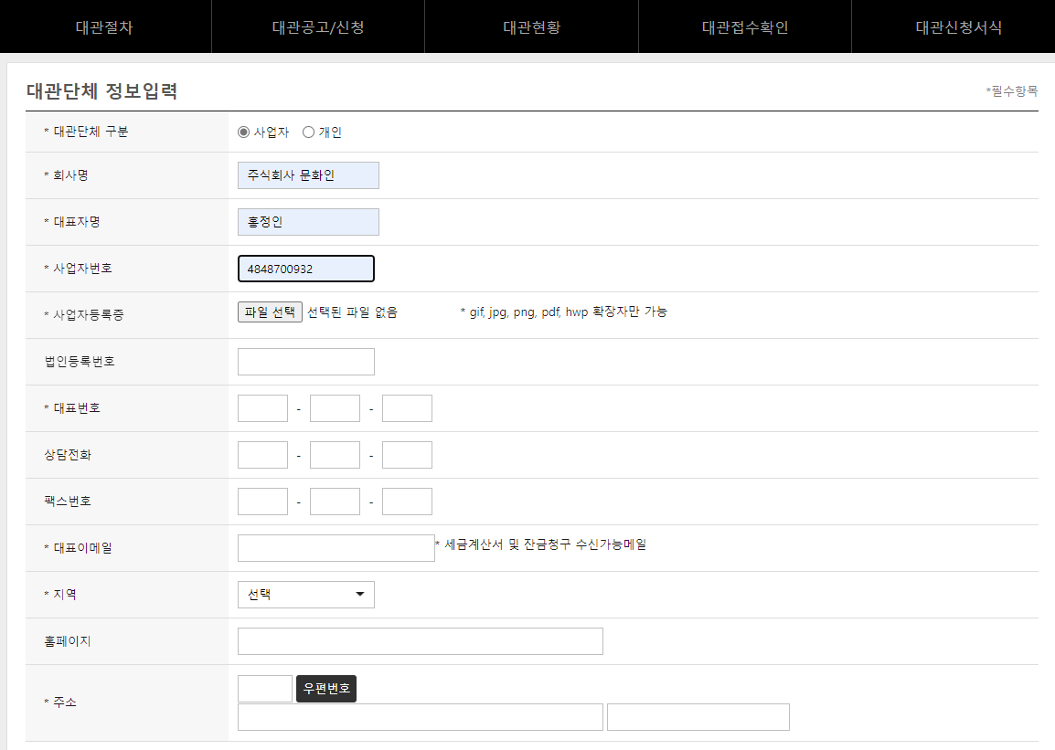
Task: Click the first 팩스번호 number box
Action: click(263, 502)
